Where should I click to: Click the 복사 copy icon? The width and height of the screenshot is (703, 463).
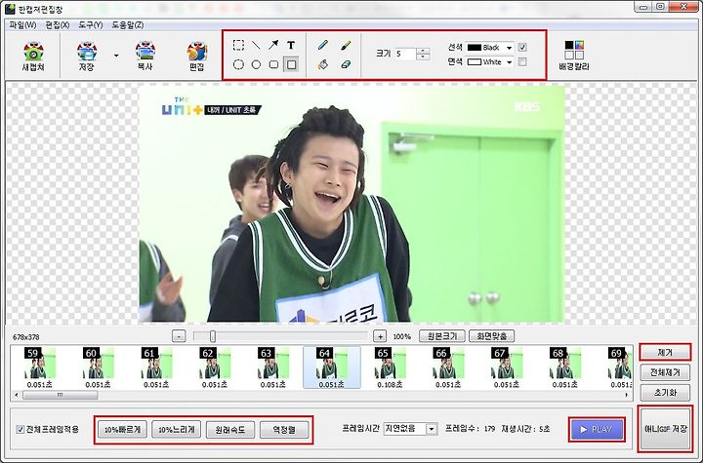(x=145, y=57)
